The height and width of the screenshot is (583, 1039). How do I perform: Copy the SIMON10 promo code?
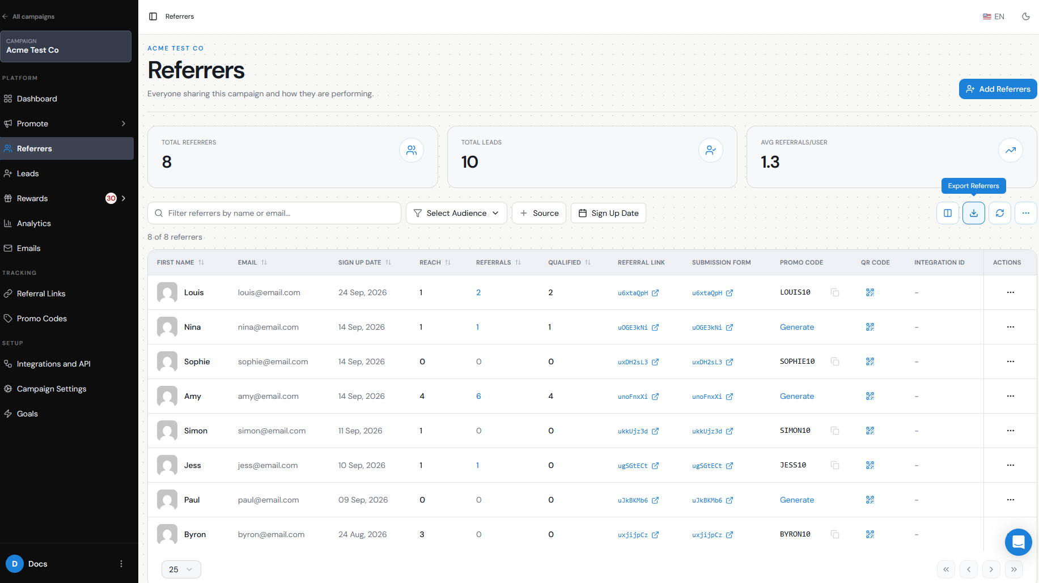click(x=835, y=431)
